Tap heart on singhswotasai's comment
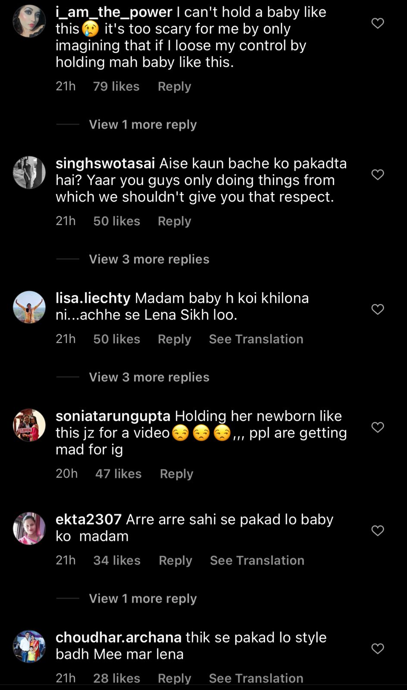Image resolution: width=407 pixels, height=690 pixels. click(378, 175)
